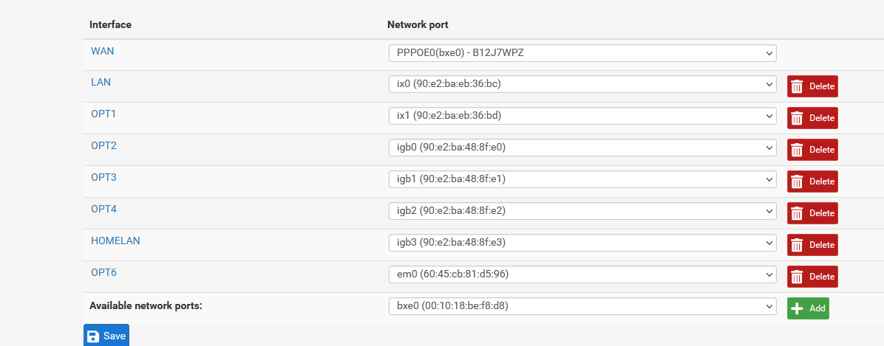Screen dimensions: 884x346
Task: Open the OPT1 interface link
Action: pos(103,114)
